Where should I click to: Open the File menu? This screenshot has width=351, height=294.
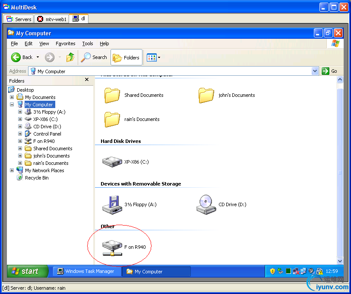pos(14,43)
